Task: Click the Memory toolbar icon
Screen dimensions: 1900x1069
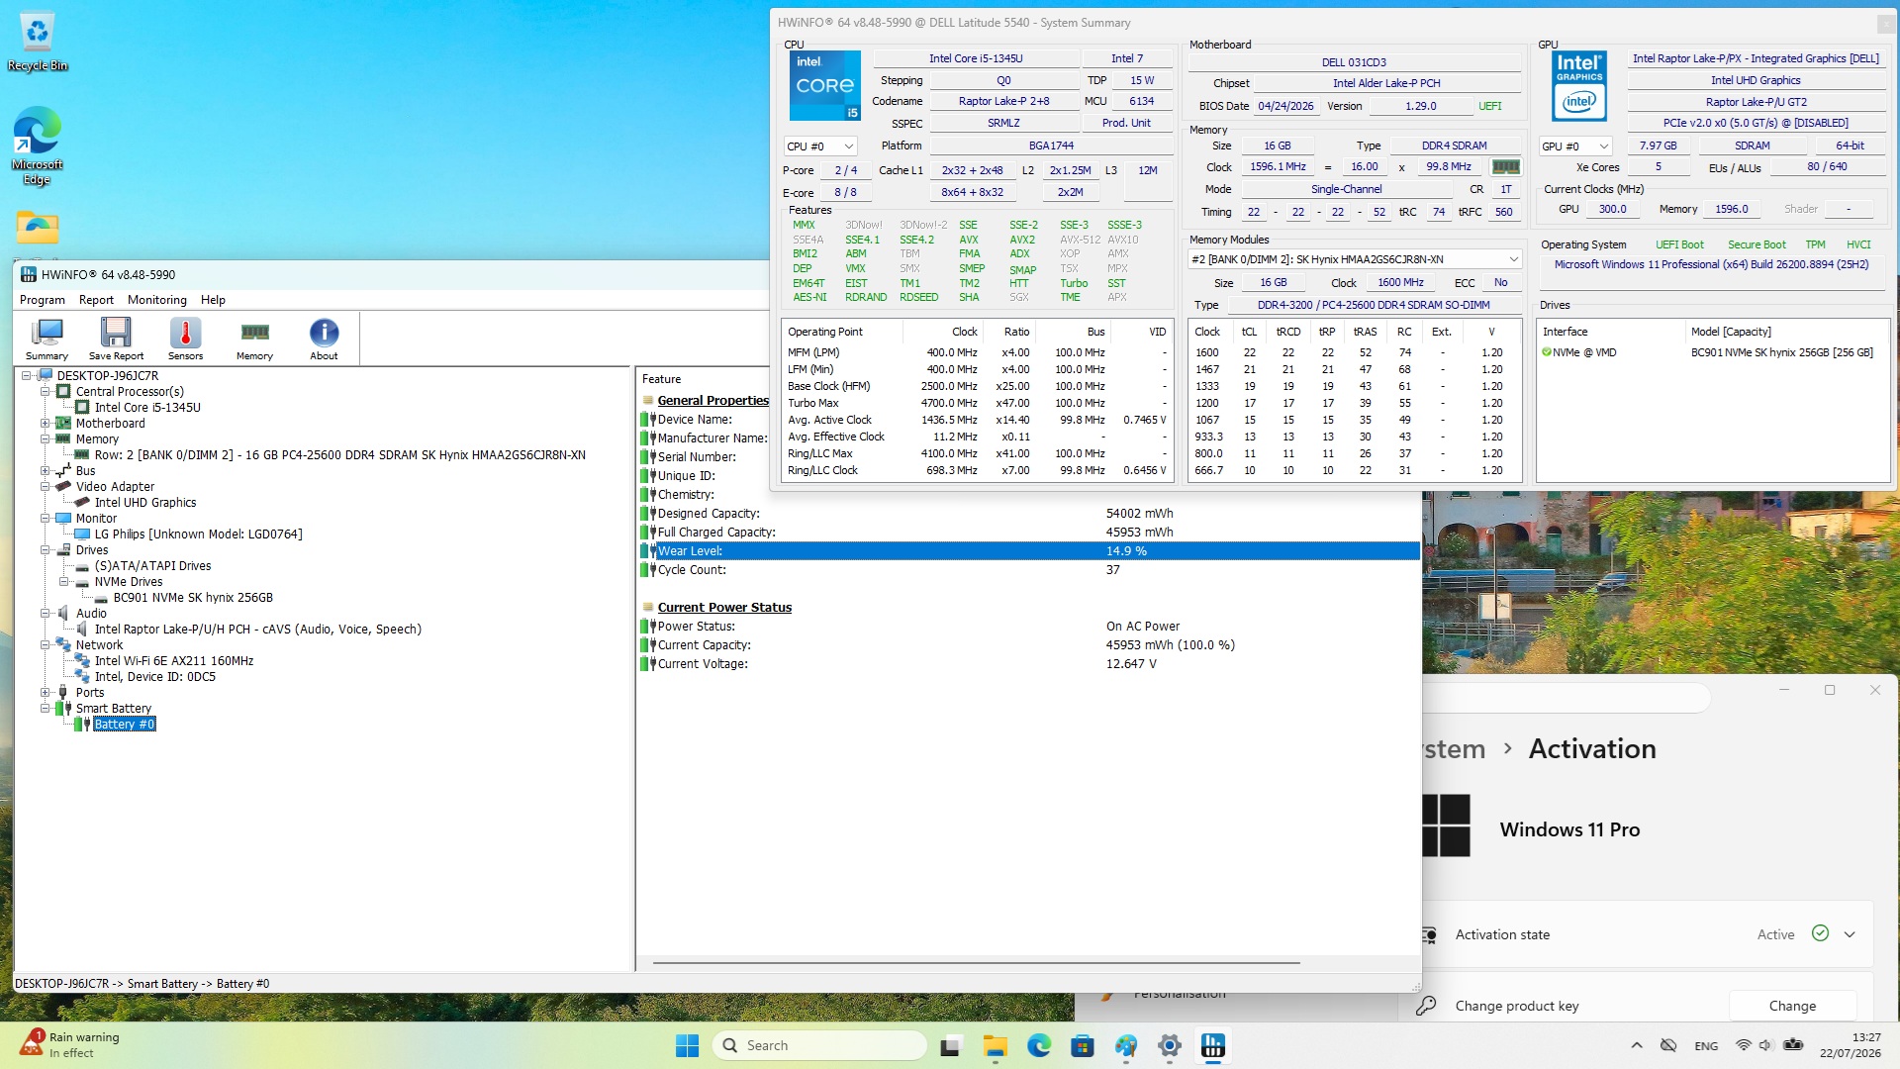Action: pyautogui.click(x=254, y=339)
